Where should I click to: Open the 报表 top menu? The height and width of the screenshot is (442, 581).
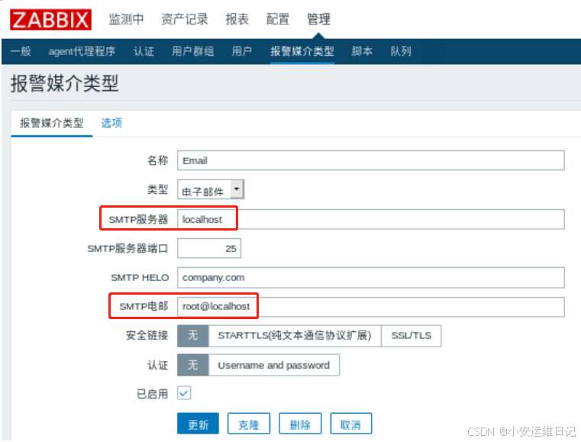coord(237,19)
